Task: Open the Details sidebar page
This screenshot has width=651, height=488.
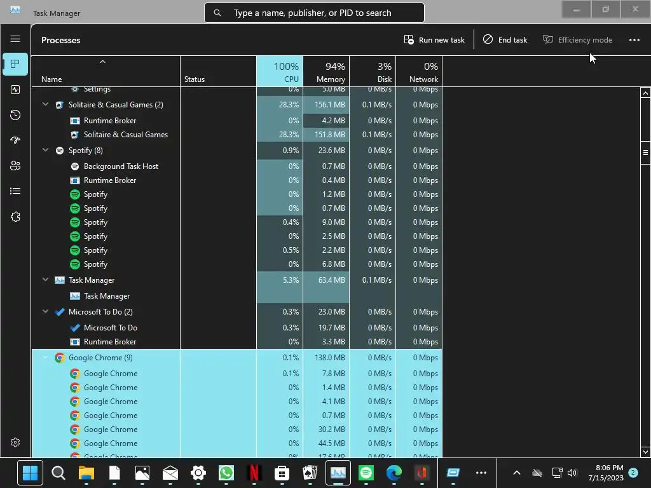Action: click(x=15, y=191)
